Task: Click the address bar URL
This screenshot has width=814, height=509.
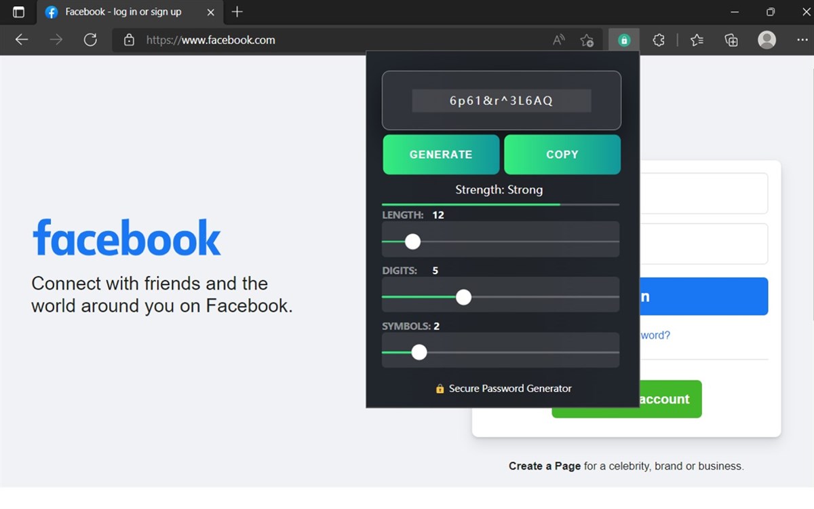Action: (211, 40)
